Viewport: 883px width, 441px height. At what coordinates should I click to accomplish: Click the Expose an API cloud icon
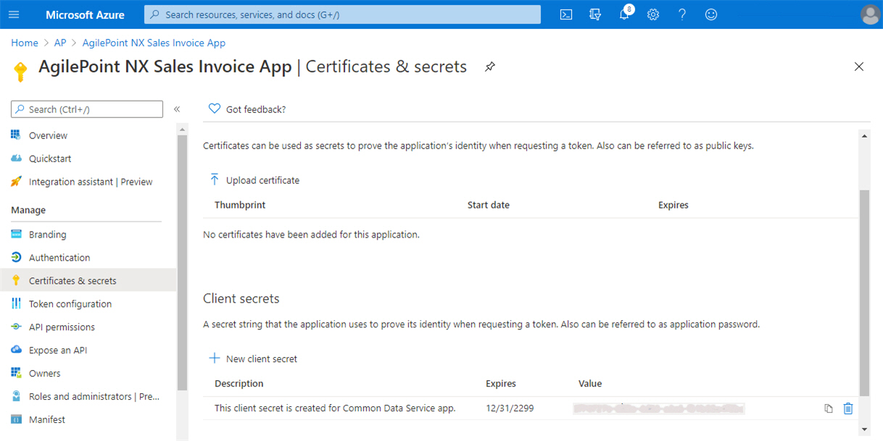[16, 350]
